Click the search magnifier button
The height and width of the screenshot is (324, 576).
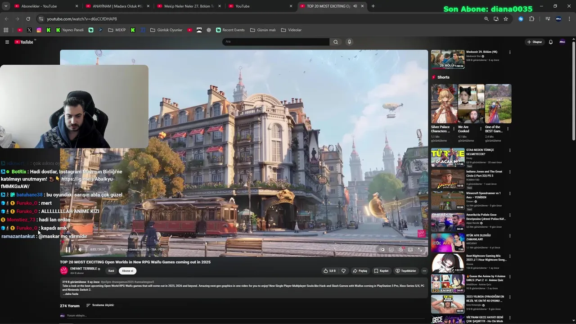pyautogui.click(x=335, y=42)
